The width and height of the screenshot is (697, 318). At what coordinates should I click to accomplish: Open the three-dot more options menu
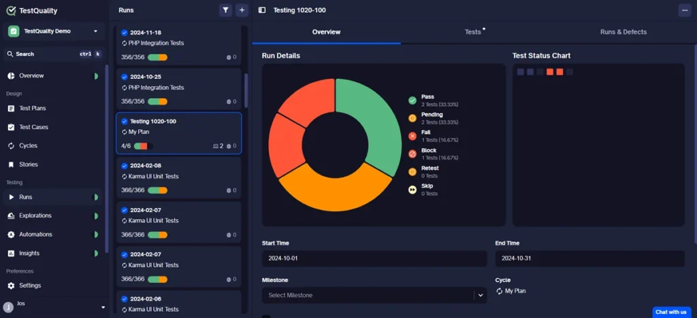tap(685, 10)
